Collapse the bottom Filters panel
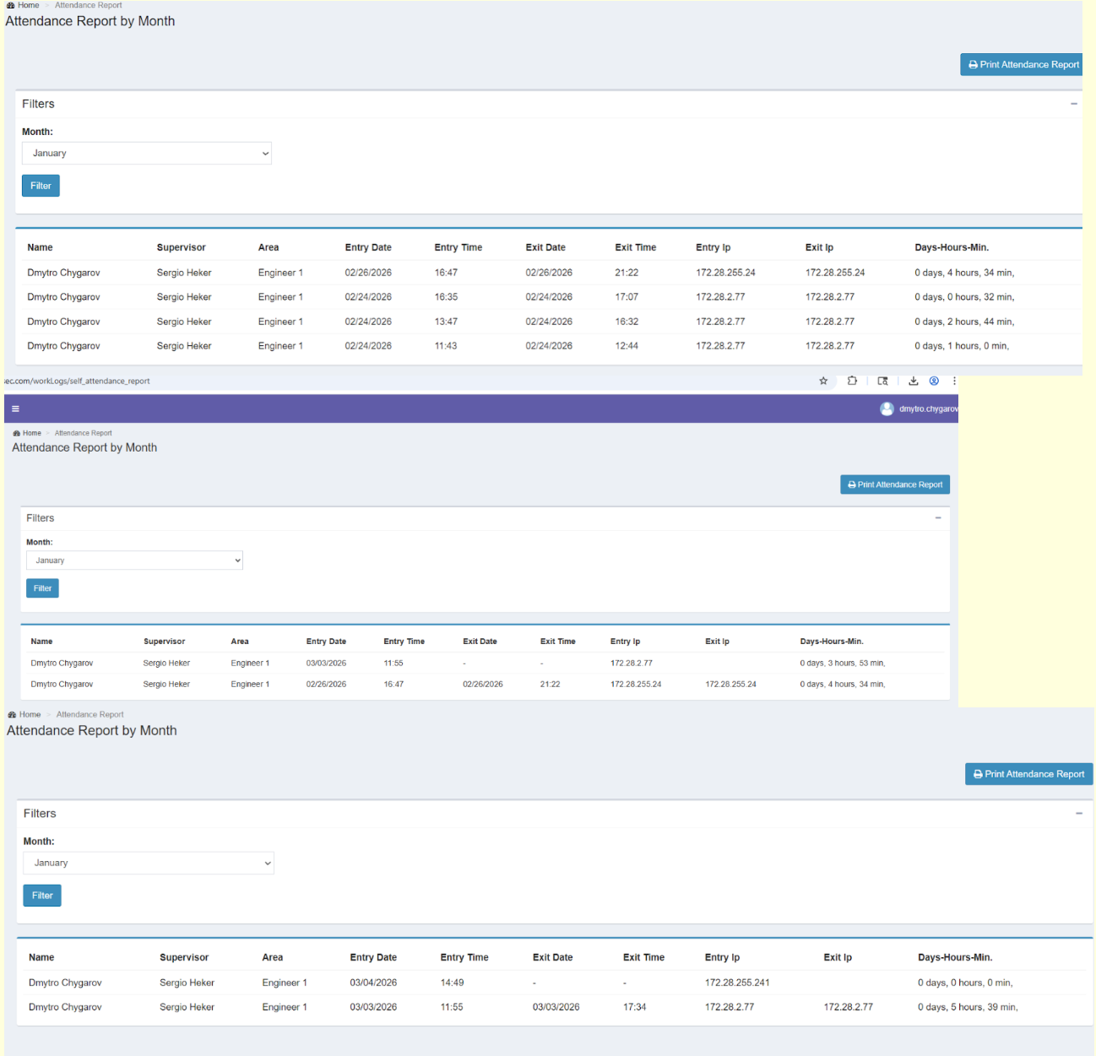This screenshot has width=1096, height=1056. pos(1078,814)
